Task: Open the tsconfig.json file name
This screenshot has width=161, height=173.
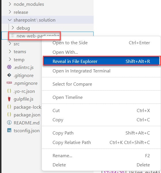Action: click(x=27, y=131)
